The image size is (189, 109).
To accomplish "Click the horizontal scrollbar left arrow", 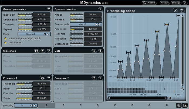I will tap(108, 98).
